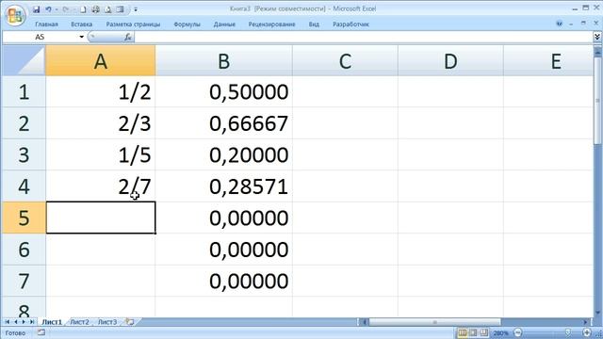
Task: Select column C header
Action: coord(345,60)
